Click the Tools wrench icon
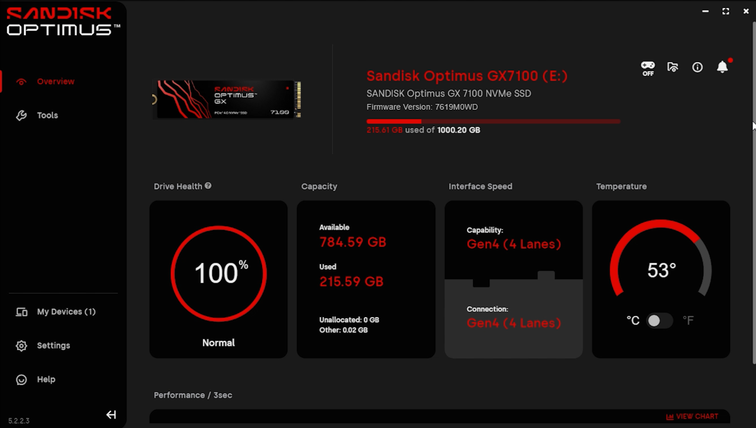Viewport: 756px width, 428px height. click(x=21, y=115)
